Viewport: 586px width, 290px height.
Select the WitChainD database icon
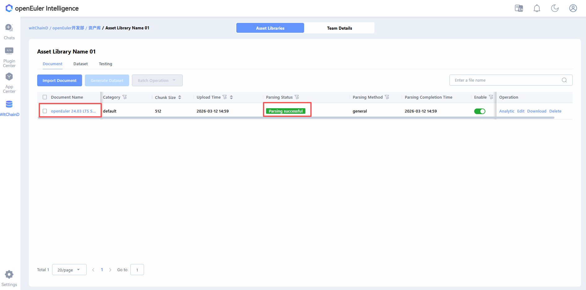(x=9, y=104)
